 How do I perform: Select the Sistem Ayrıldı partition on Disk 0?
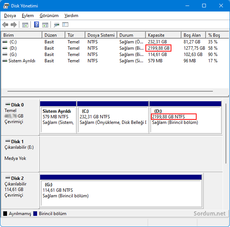pyautogui.click(x=58, y=117)
